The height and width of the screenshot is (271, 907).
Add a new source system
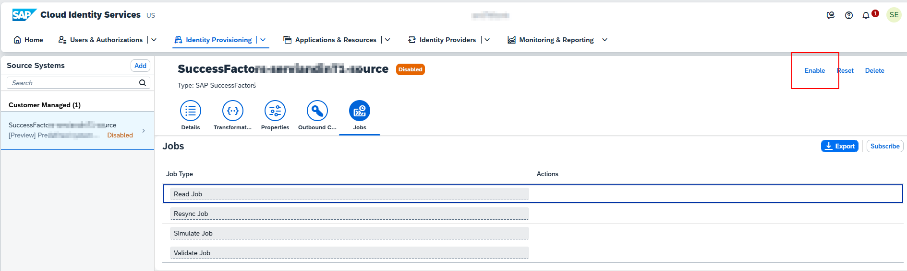pos(140,66)
